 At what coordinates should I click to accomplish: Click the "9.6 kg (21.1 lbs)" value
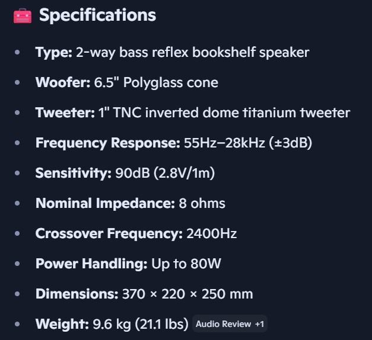click(141, 324)
